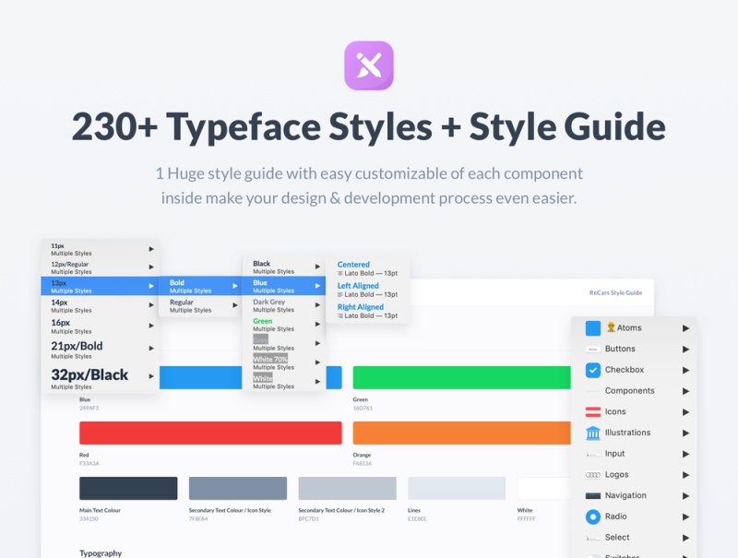Toggle the blue Checkbox symbol icon
Viewport: 738px width, 558px height.
[592, 370]
